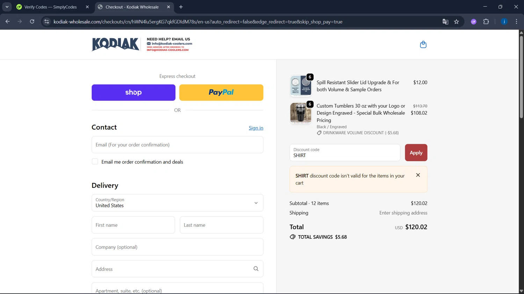Click the Apply discount button
524x294 pixels.
click(416, 153)
